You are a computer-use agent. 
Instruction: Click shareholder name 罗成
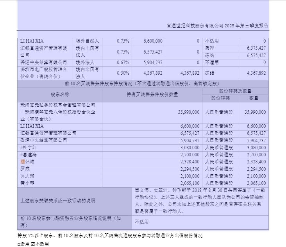(x=25, y=169)
